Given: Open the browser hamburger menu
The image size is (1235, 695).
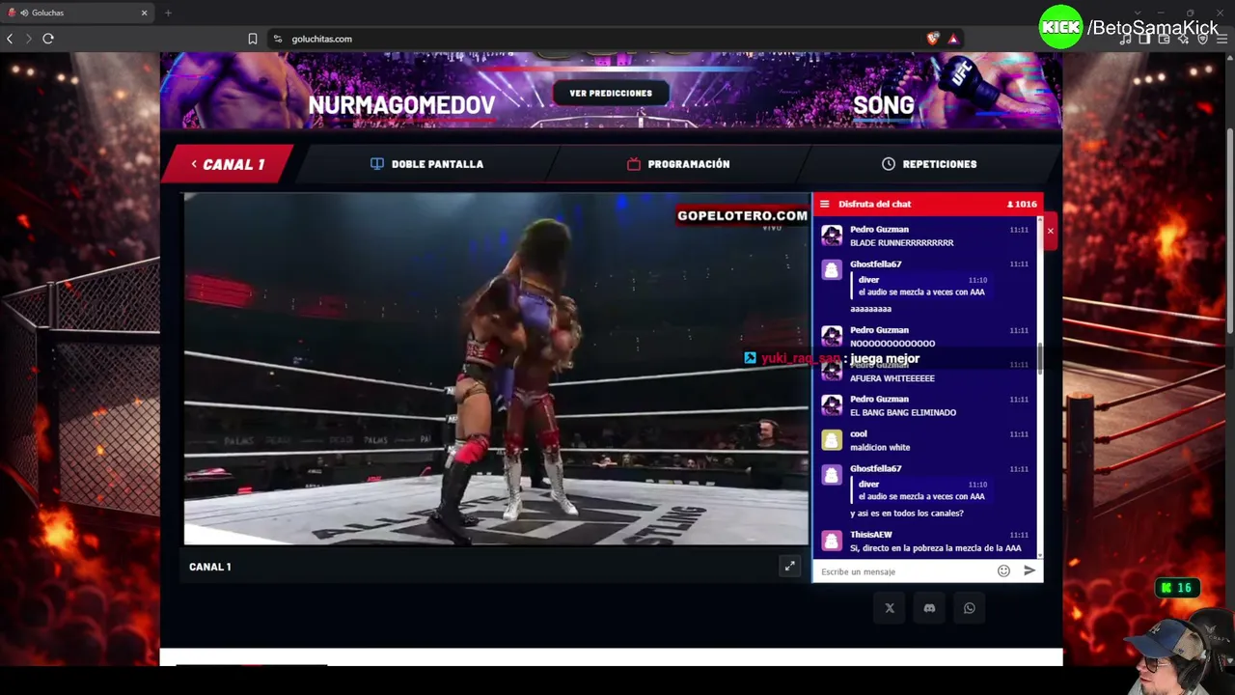Looking at the screenshot, I should tap(1221, 39).
